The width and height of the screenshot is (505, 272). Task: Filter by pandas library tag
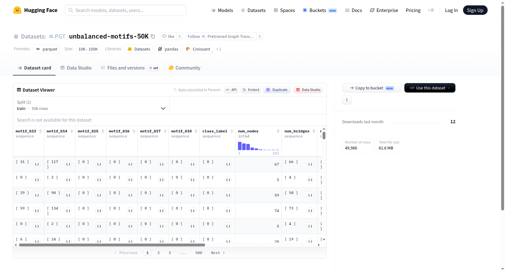(x=168, y=49)
